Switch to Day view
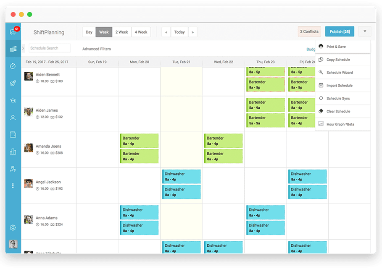 click(89, 32)
